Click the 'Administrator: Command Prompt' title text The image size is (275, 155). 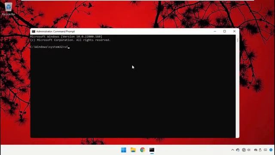(x=55, y=31)
